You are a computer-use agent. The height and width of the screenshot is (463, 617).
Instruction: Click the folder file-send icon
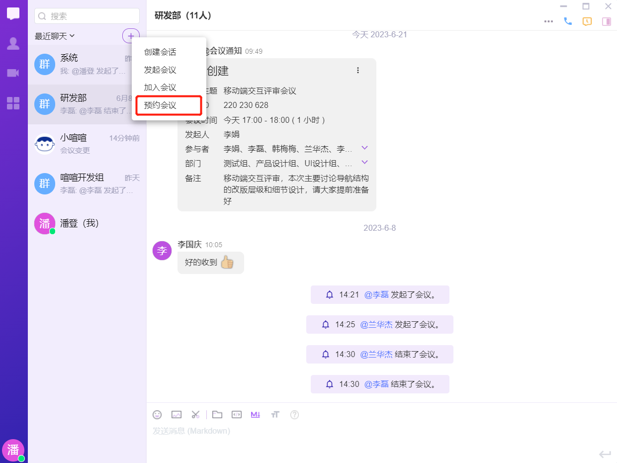(217, 414)
